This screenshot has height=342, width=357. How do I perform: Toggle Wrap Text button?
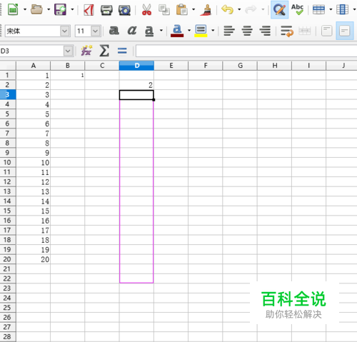[286, 31]
